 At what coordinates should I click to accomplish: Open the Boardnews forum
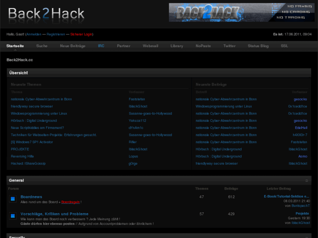(x=31, y=197)
